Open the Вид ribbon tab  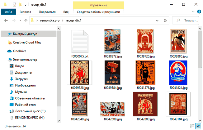coord(66,12)
